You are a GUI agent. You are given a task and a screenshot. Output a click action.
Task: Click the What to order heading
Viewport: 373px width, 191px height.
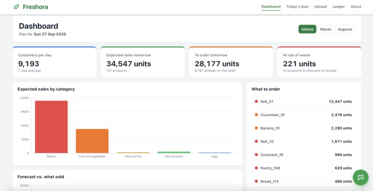click(x=266, y=89)
